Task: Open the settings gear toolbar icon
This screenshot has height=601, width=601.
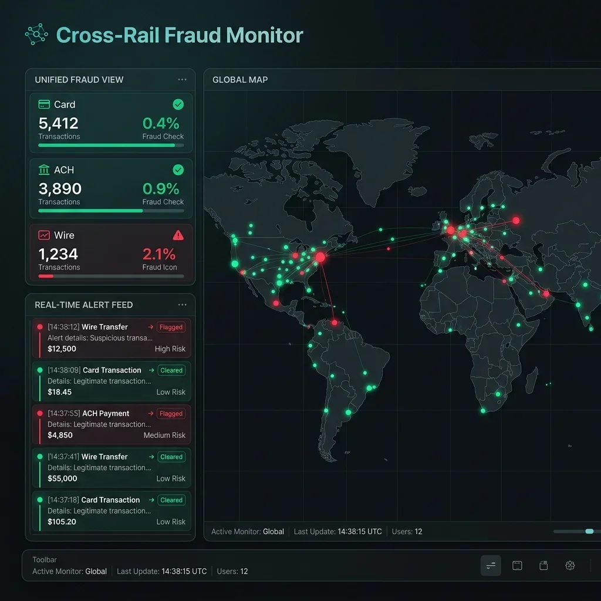Action: (570, 565)
